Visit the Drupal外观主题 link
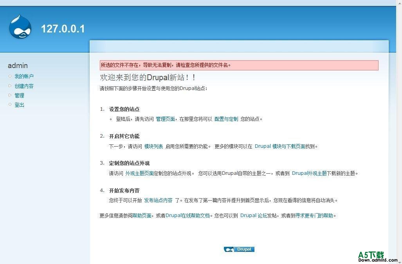 click(309, 173)
